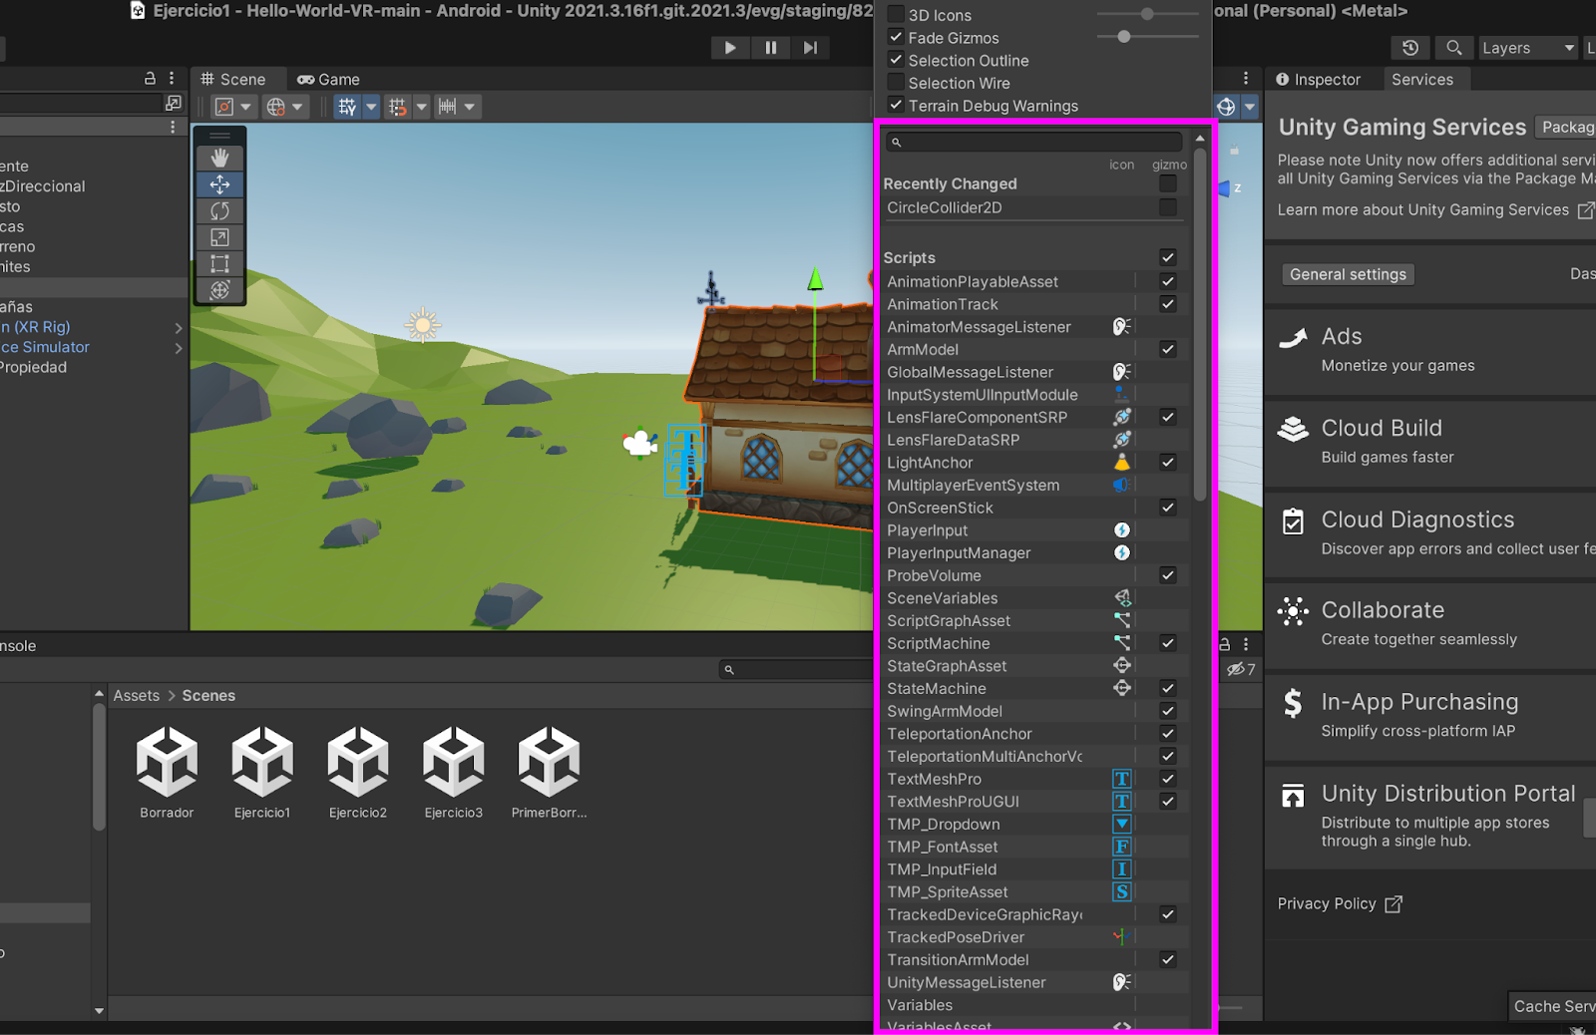The width and height of the screenshot is (1596, 1035).
Task: Toggle the AnimationTrack gizmo checkbox
Action: [1168, 304]
